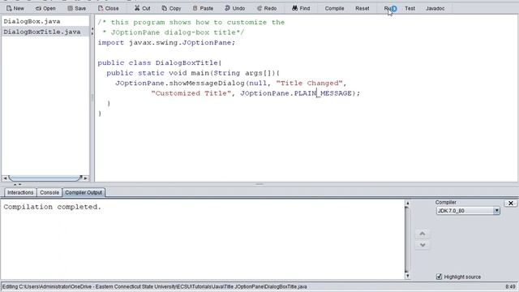The height and width of the screenshot is (292, 519).
Task: Click cursor position 8:49 in status bar
Action: (x=510, y=286)
